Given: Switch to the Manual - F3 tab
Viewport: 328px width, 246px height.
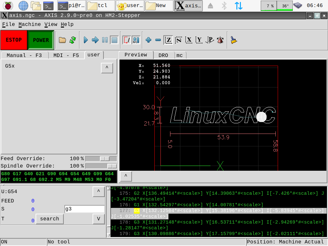Looking at the screenshot, I should [24, 55].
